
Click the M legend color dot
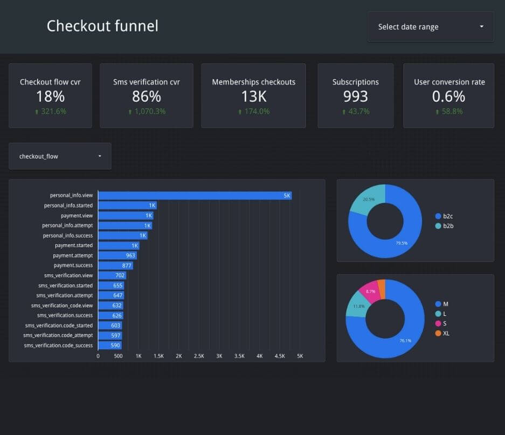pos(438,304)
